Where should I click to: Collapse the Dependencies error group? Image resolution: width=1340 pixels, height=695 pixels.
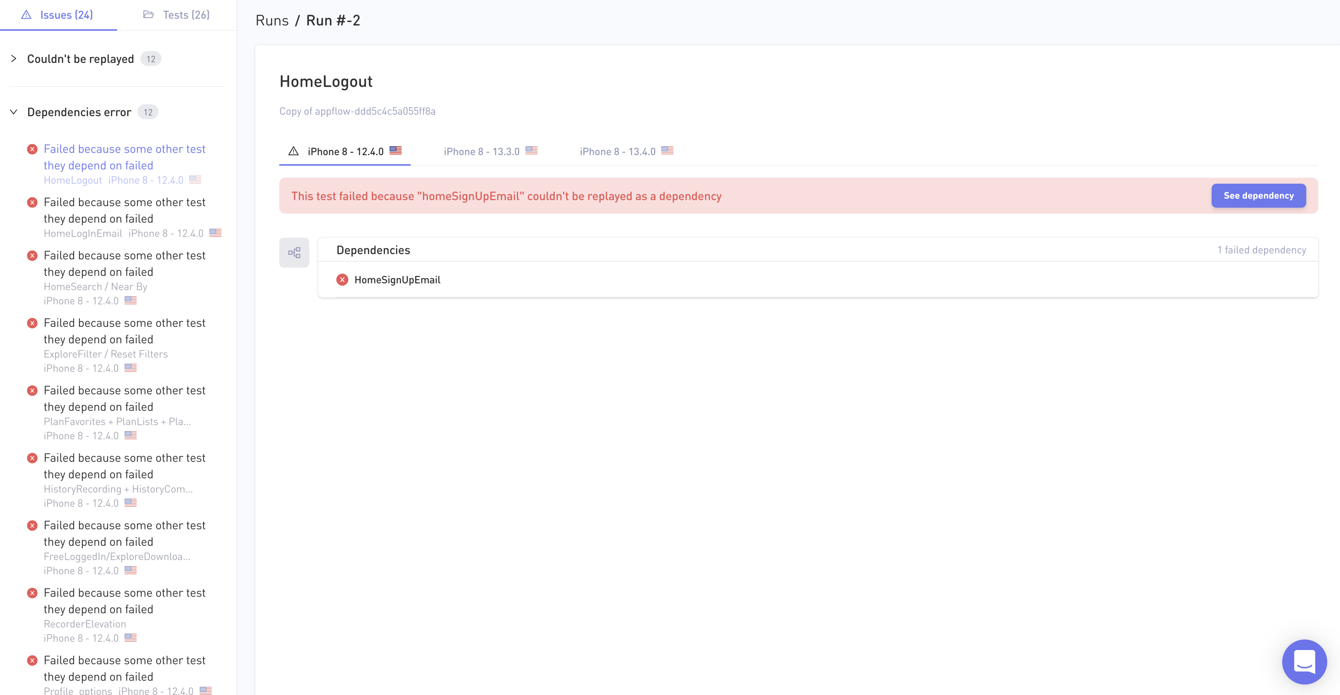[x=14, y=112]
